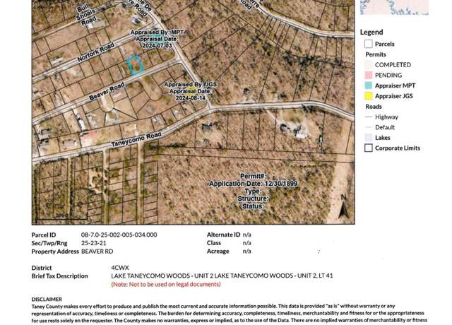This screenshot has width=452, height=325.
Task: Click the 'Legend' heading
Action: pyautogui.click(x=371, y=32)
